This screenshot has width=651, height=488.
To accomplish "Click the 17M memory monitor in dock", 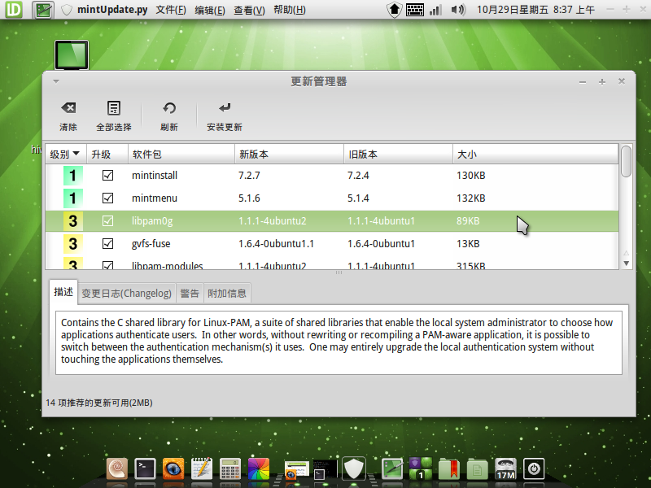I will [505, 469].
